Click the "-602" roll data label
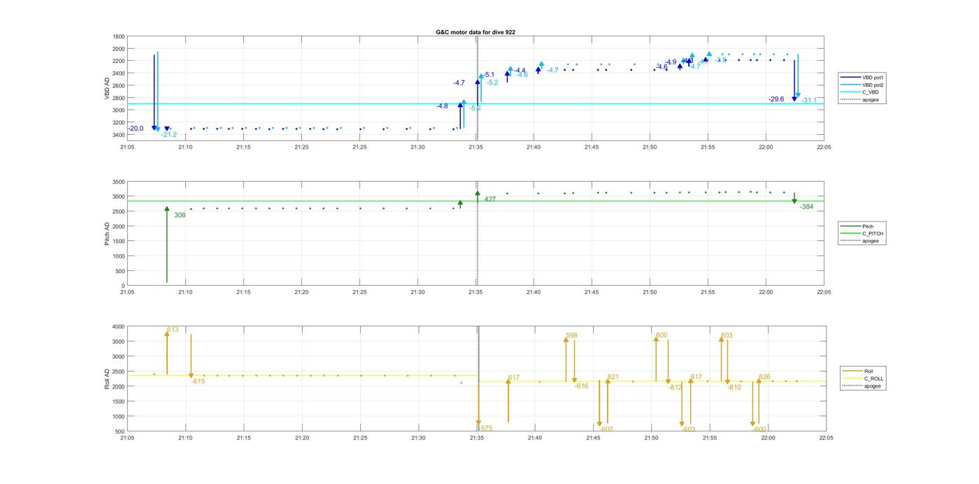979x484 pixels. coord(607,429)
